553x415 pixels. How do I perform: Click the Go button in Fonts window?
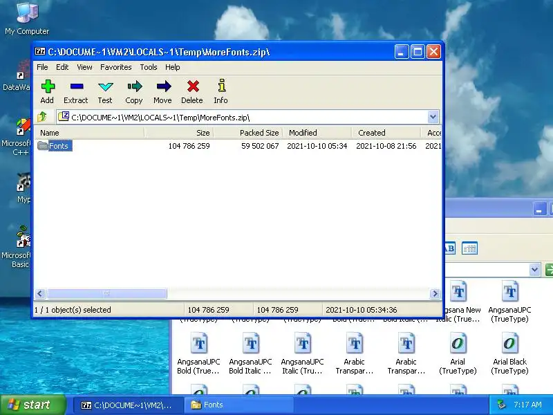(549, 270)
